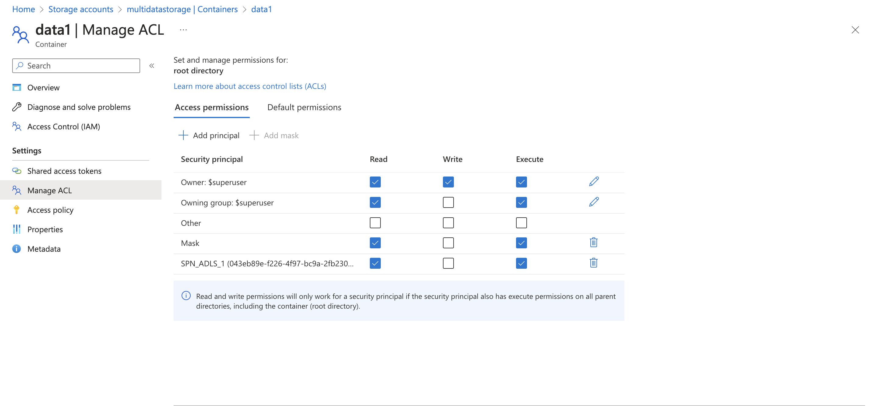Toggle Write checkbox on Mask row
Screen dimensions: 877x406
[448, 243]
